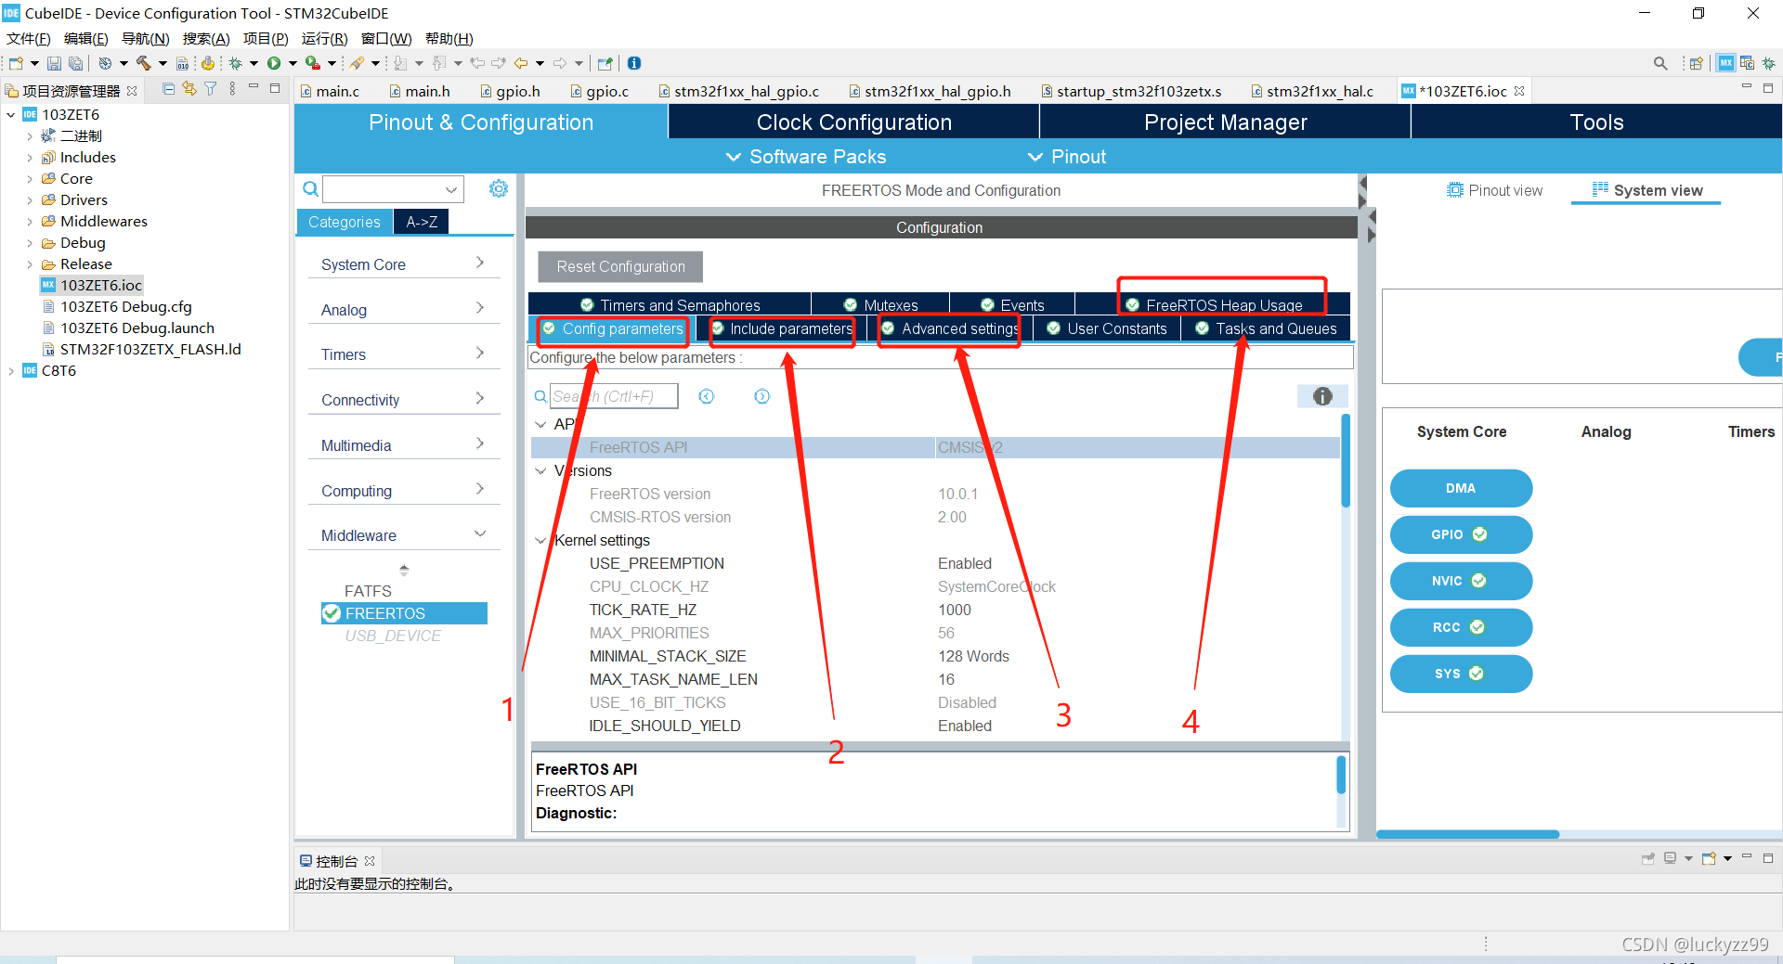Click the parameter list vertical scrollbar

(1345, 461)
